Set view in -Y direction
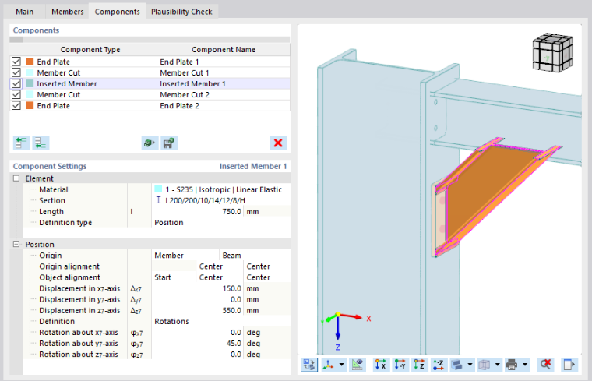 coord(400,365)
